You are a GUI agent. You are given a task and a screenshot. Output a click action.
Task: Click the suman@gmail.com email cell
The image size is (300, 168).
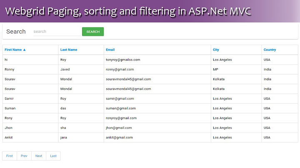pos(121,109)
